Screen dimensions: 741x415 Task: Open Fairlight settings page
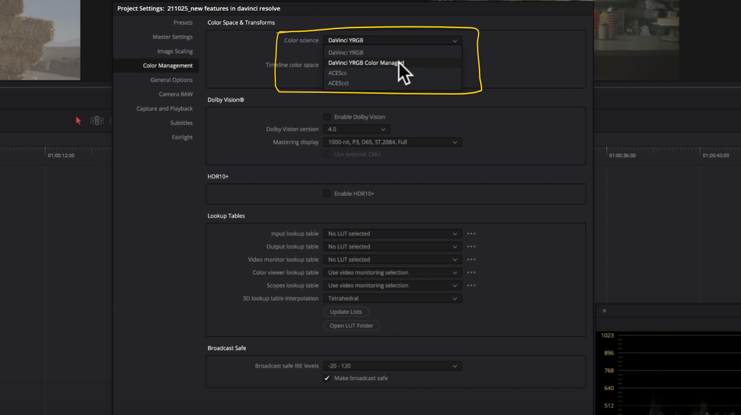182,138
